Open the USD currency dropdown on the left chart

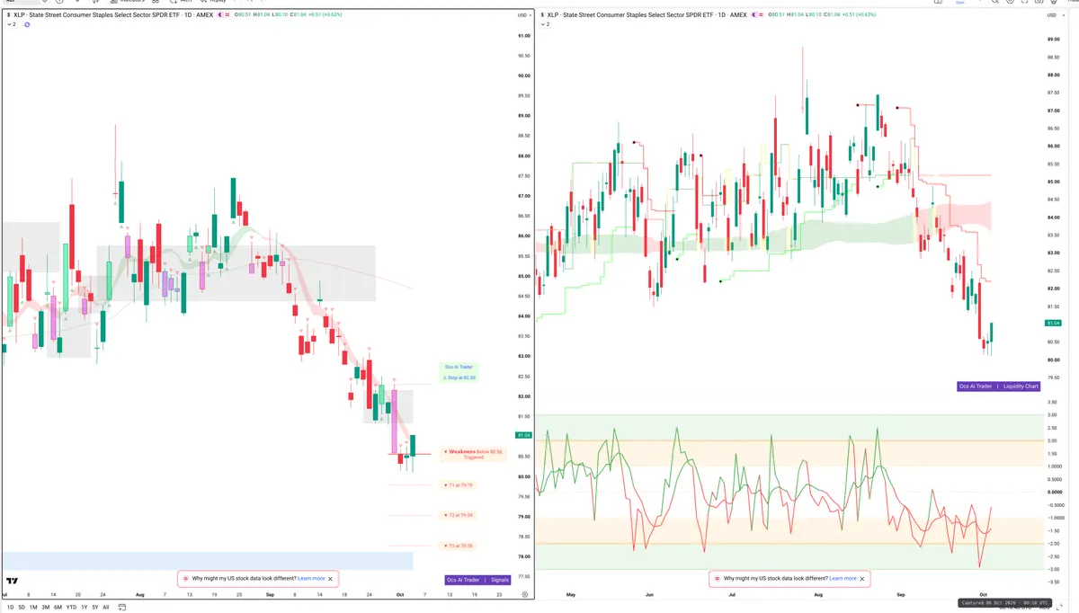pyautogui.click(x=524, y=15)
